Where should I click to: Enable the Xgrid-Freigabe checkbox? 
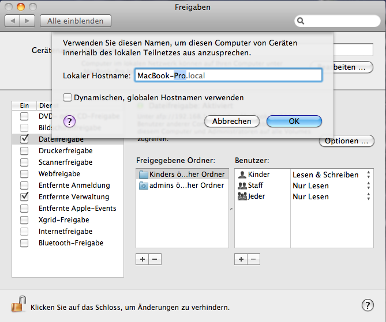point(24,220)
